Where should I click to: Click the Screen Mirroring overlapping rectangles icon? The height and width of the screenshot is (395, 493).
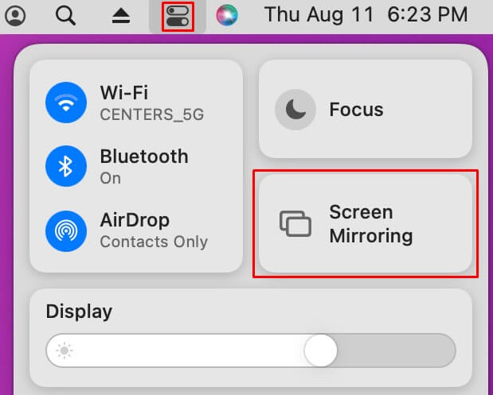click(295, 223)
